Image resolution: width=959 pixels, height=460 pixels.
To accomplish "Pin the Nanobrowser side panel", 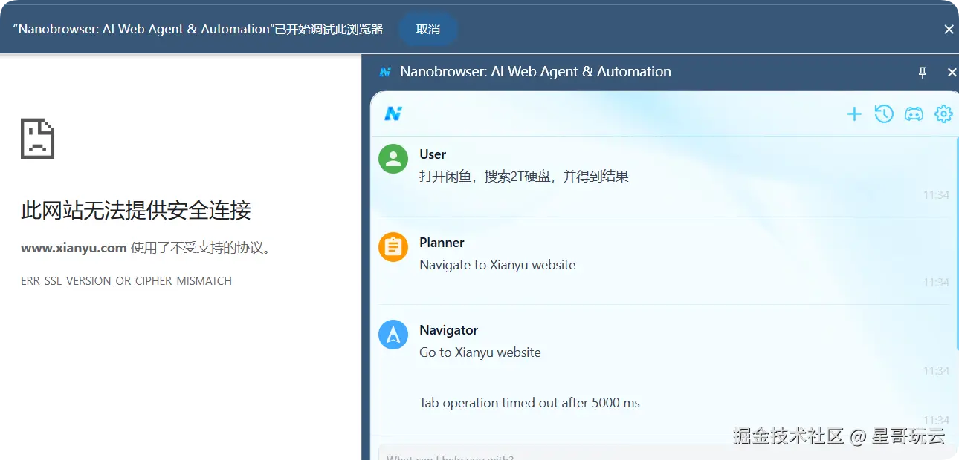I will 923,72.
